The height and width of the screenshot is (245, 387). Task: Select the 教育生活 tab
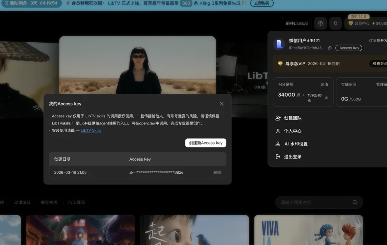(49, 202)
